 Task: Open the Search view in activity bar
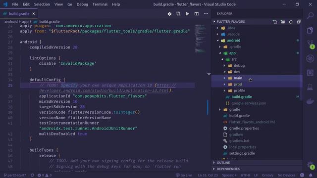[310, 15]
